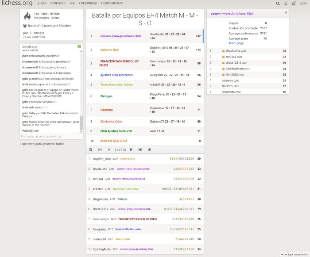Open the JUGAR menu

point(42,3)
